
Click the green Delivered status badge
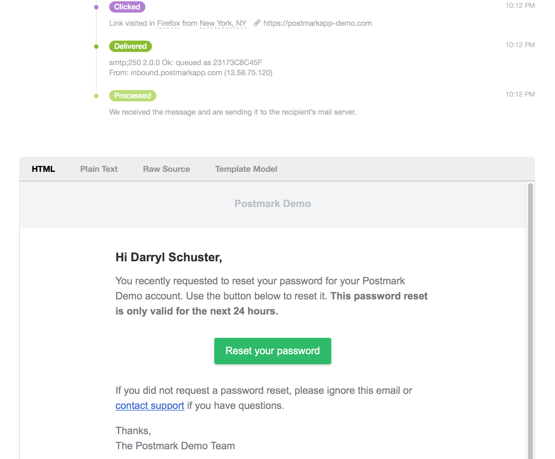130,46
